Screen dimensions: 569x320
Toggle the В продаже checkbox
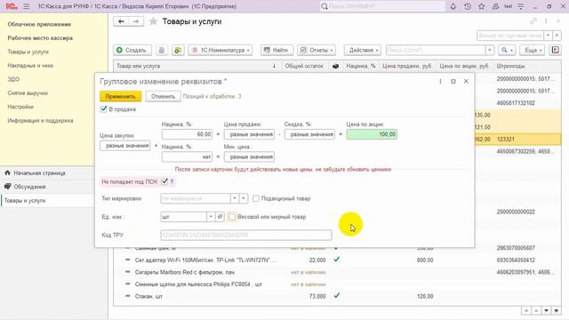103,108
